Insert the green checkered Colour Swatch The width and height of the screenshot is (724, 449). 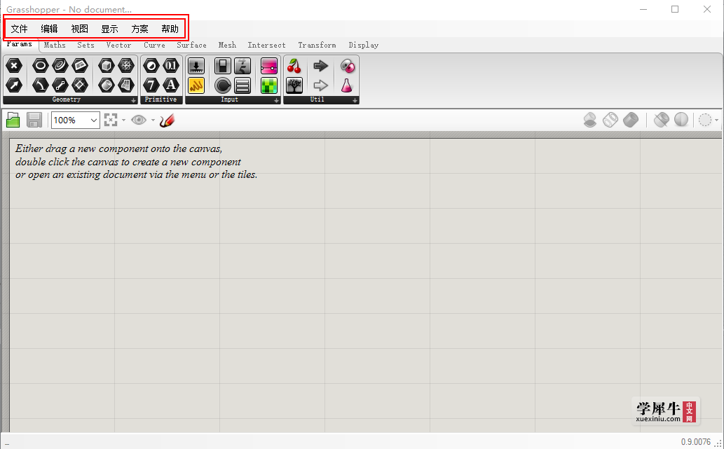[x=269, y=85]
